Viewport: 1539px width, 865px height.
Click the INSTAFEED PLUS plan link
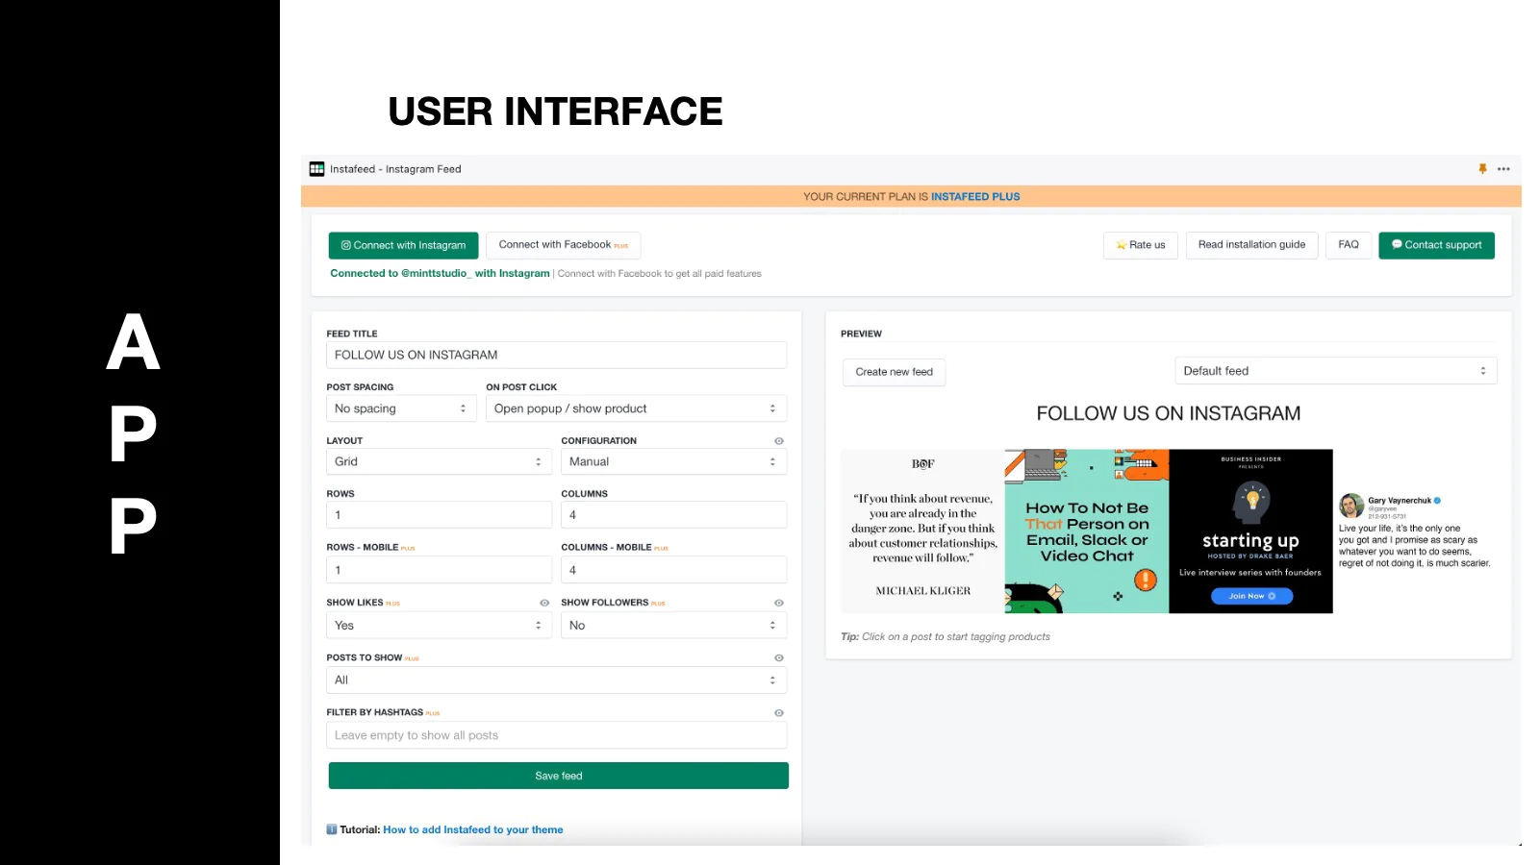click(975, 197)
